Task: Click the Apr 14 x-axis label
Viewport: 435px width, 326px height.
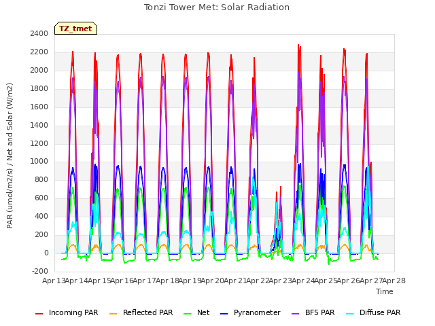Action: coord(77,280)
